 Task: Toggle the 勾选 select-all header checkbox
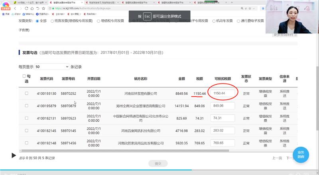[x=24, y=76]
